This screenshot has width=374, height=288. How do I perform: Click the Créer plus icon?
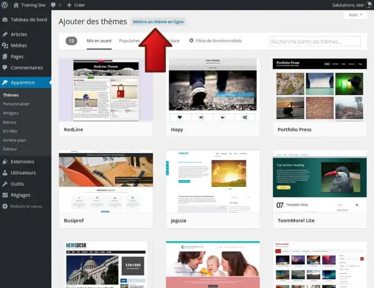[x=69, y=5]
